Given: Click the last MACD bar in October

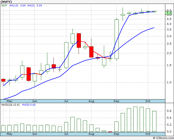Looking at the screenshot, I should coord(154,122).
